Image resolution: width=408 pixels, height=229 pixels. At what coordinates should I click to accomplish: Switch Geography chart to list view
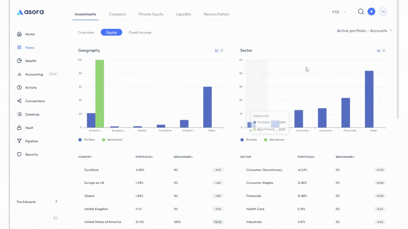[222, 51]
